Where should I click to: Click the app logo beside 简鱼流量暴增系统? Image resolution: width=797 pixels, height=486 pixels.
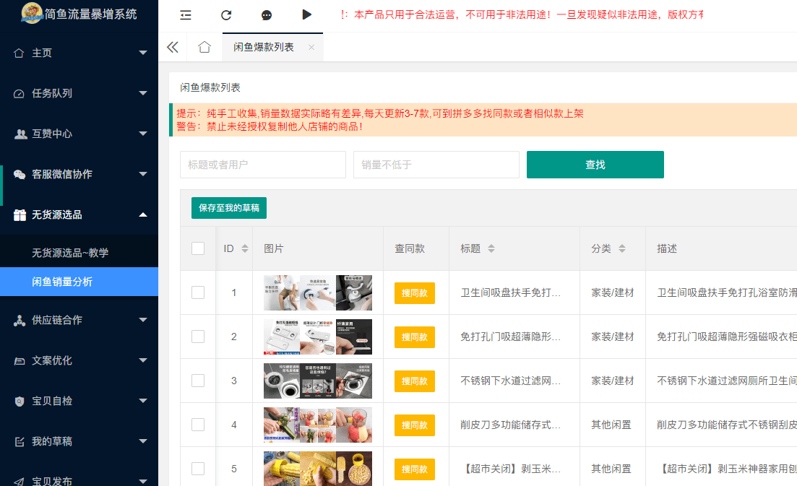point(32,13)
